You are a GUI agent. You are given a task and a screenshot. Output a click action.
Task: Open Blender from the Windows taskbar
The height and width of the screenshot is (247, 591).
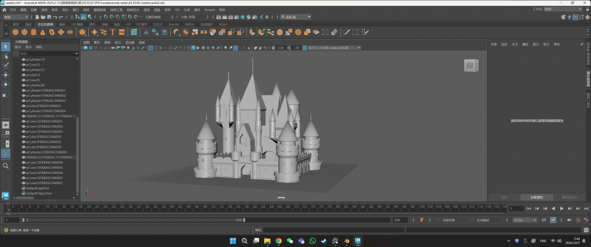[346, 241]
